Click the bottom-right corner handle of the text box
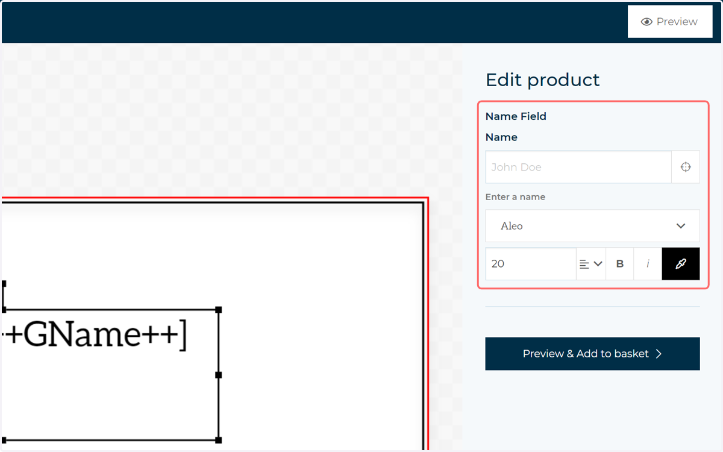 pyautogui.click(x=219, y=440)
